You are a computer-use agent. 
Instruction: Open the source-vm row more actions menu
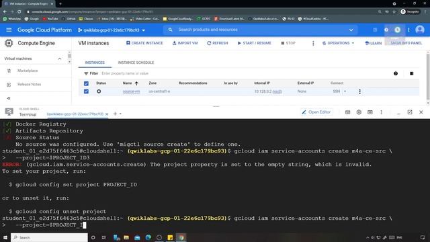360,91
